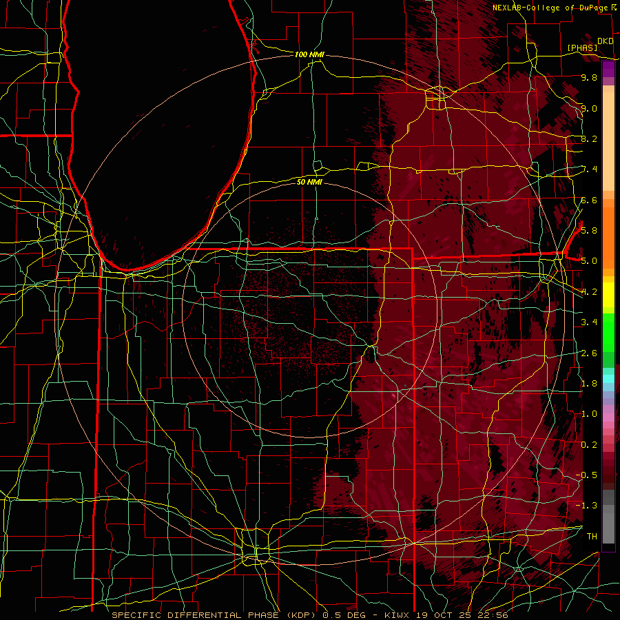Image resolution: width=620 pixels, height=620 pixels.
Task: Click the purple band topping the color scale
Action: [608, 69]
